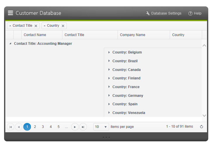Open the hamburger menu icon

(x=10, y=13)
